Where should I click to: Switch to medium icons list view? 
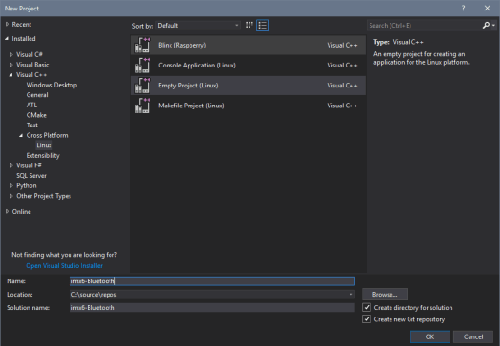coord(263,26)
